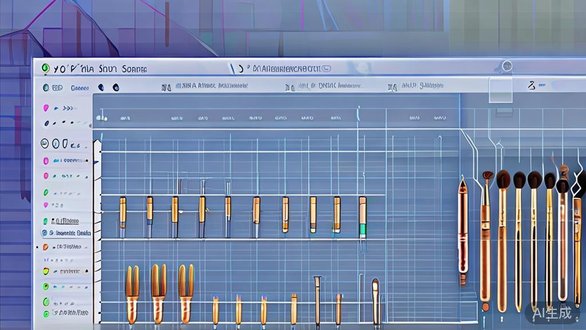This screenshot has height=330, width=586.
Task: Select the teal-tipped marker in middle row
Action: 362,218
